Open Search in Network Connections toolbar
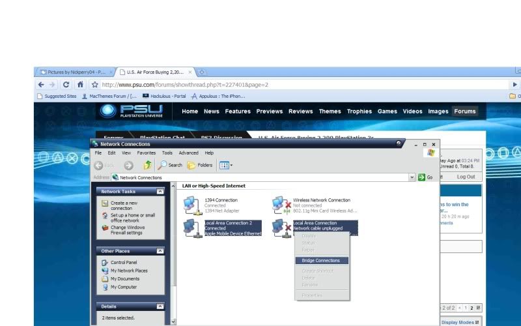This screenshot has height=326, width=521. [x=171, y=165]
